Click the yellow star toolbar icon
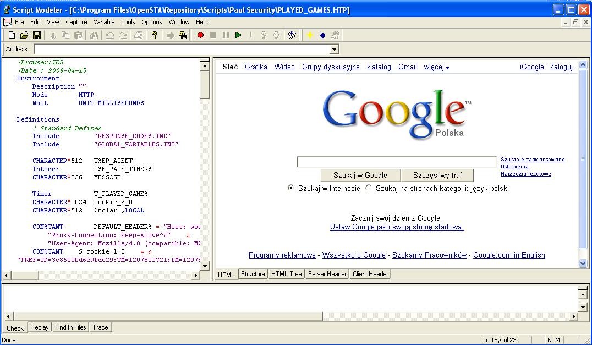592x345 pixels. (310, 35)
